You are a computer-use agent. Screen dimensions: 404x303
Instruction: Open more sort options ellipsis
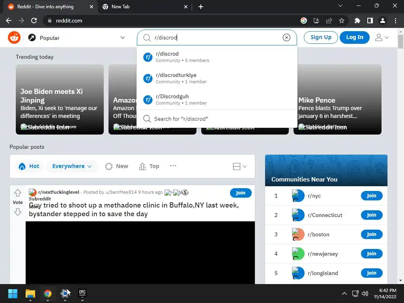[x=173, y=166]
